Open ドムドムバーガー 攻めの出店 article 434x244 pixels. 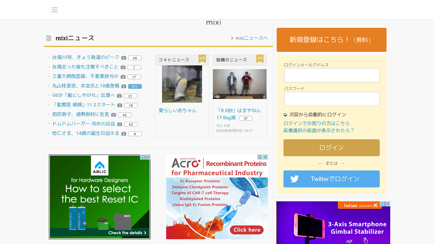84,124
